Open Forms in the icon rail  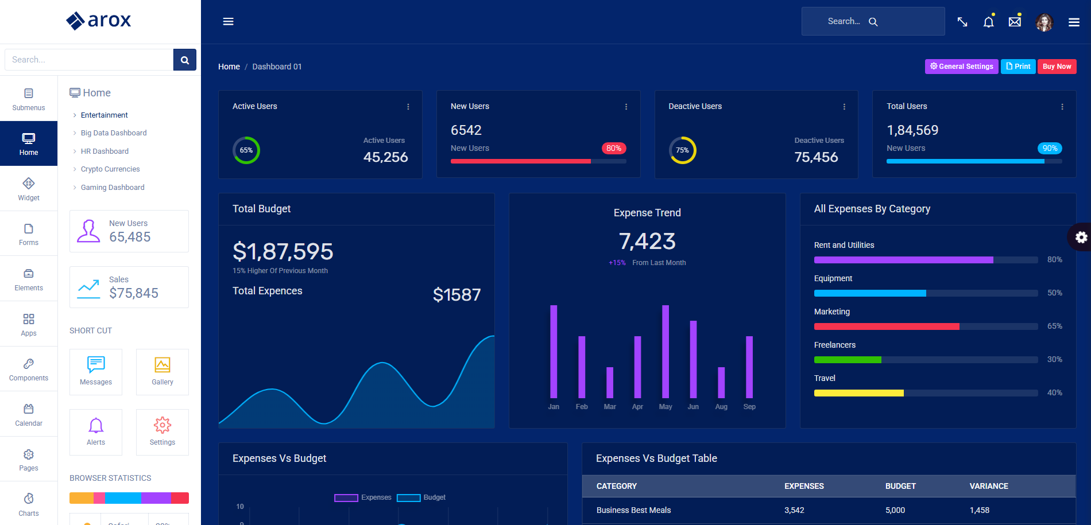pos(29,234)
